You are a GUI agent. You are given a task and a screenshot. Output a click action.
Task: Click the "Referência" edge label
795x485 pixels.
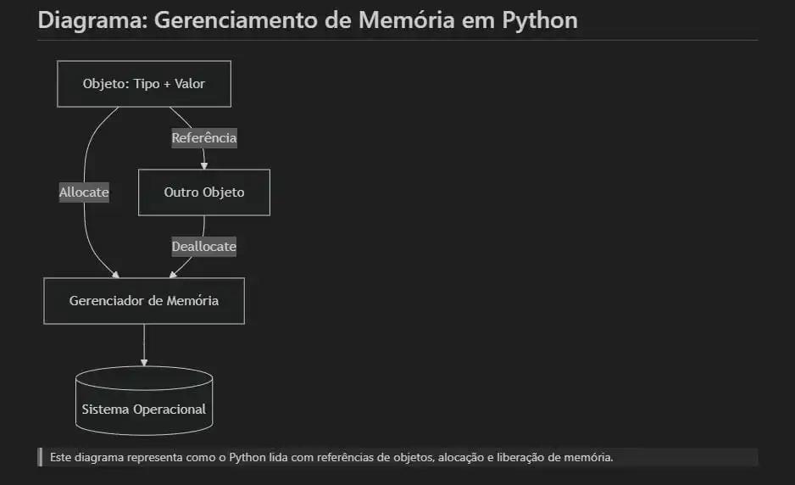[x=203, y=138]
